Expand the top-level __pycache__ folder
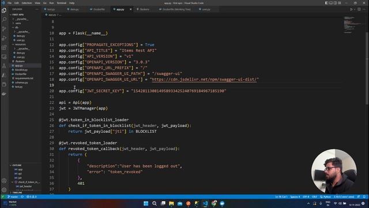This screenshot has width=369, height=208. pos(22,19)
